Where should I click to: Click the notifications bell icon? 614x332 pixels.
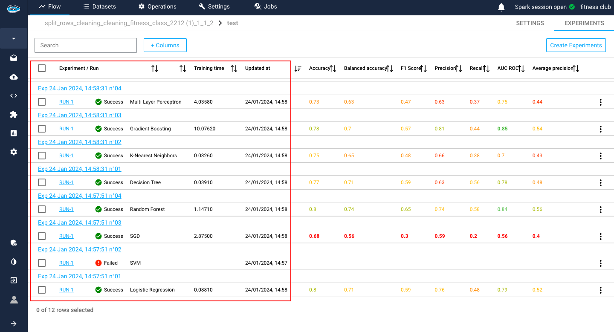tap(501, 7)
